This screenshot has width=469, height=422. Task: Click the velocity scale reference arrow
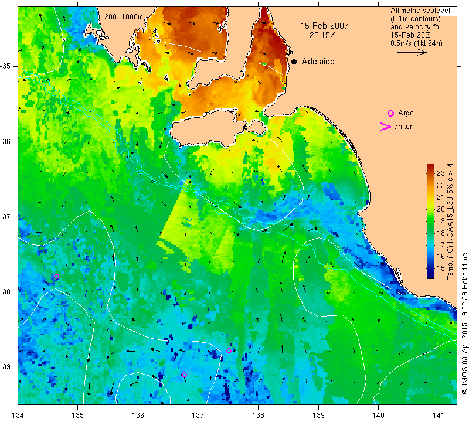(x=412, y=52)
